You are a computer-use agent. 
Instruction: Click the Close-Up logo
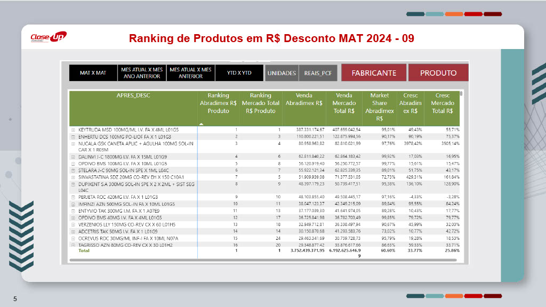coord(49,37)
